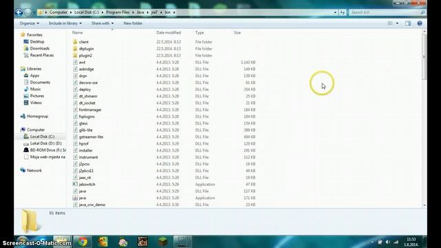Open BD-ROM Drive (F:) in navigation pane
441x248 pixels.
(48, 150)
